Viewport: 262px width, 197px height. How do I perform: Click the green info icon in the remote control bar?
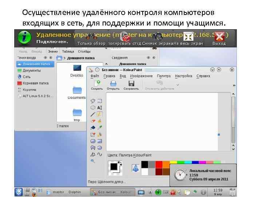(24, 37)
